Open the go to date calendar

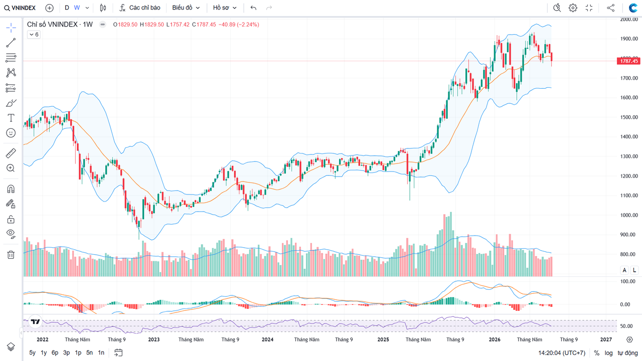[x=118, y=353]
